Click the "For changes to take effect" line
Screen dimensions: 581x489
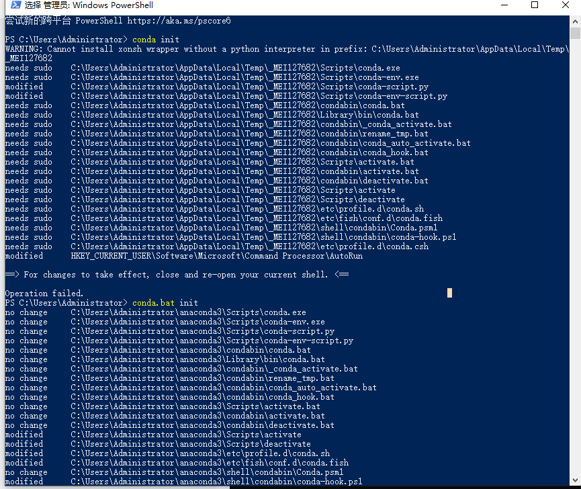175,274
